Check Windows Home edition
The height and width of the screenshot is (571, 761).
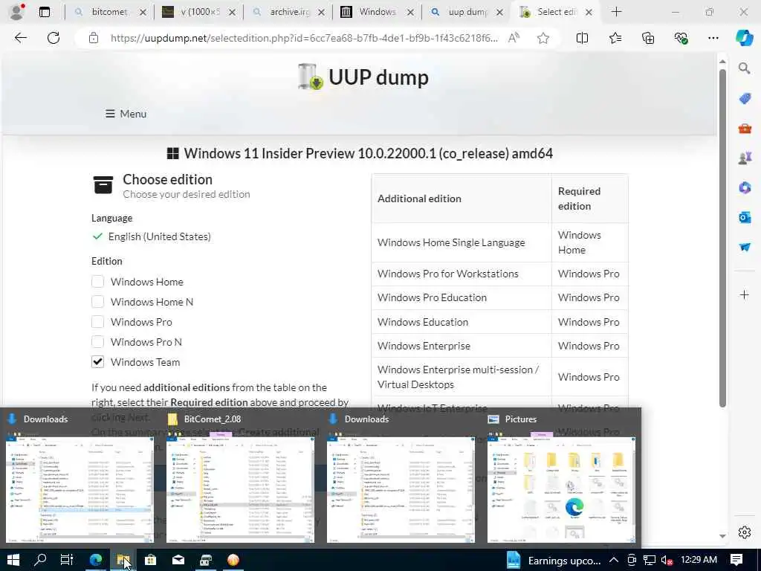click(97, 282)
